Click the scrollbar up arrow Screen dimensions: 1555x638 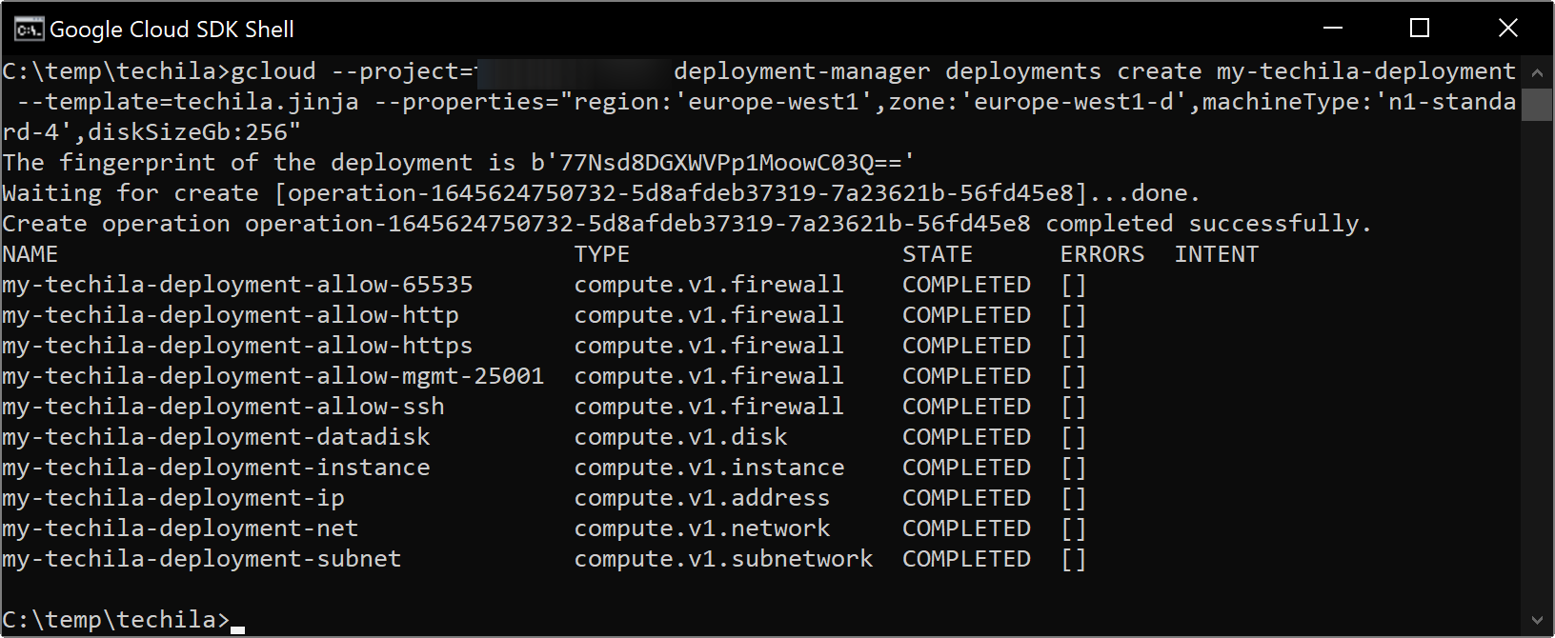1536,72
